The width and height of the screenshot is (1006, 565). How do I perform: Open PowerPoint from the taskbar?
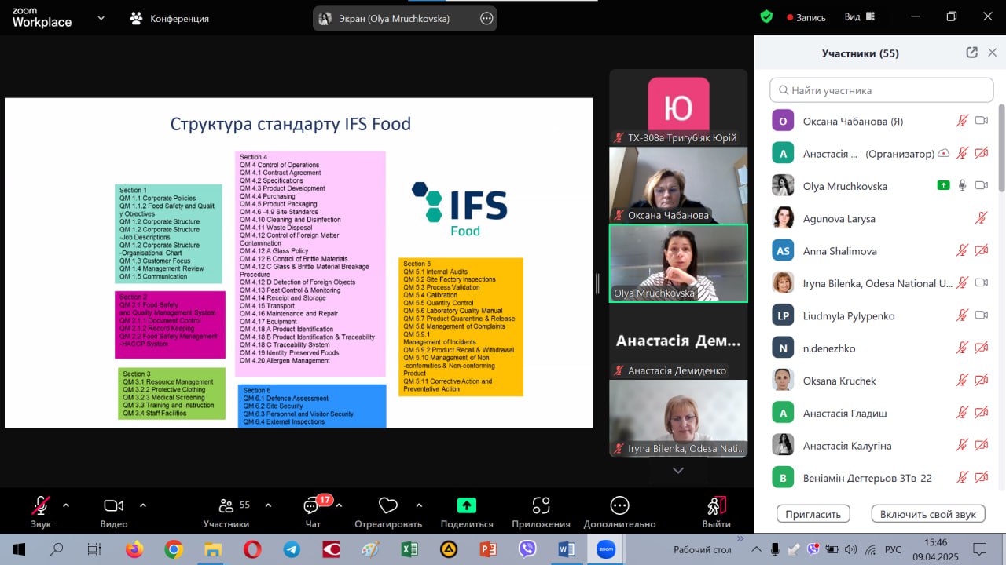click(x=488, y=549)
